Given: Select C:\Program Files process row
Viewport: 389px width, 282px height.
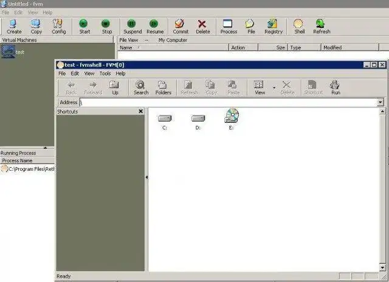Looking at the screenshot, I should click(27, 169).
